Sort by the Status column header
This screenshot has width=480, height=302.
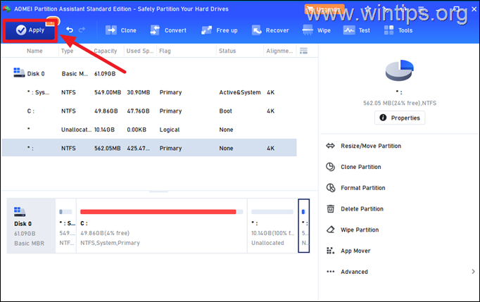pyautogui.click(x=227, y=51)
